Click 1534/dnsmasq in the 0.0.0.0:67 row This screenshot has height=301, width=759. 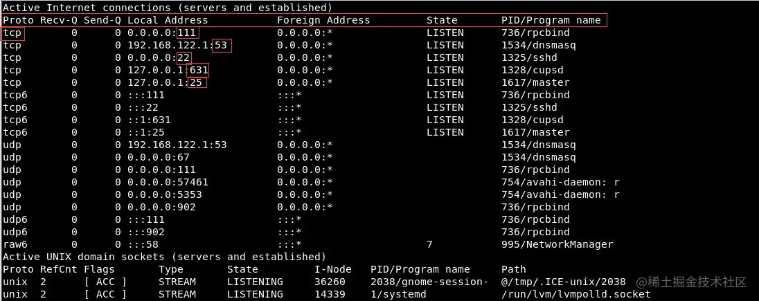click(x=539, y=157)
